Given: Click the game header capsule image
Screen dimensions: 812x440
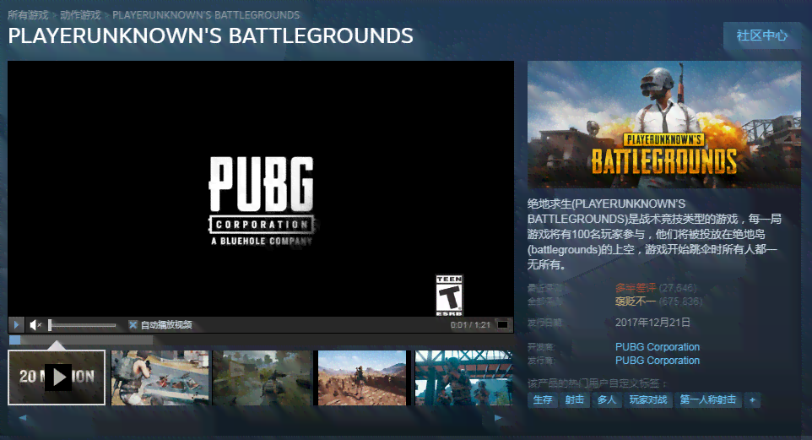Looking at the screenshot, I should tap(664, 124).
